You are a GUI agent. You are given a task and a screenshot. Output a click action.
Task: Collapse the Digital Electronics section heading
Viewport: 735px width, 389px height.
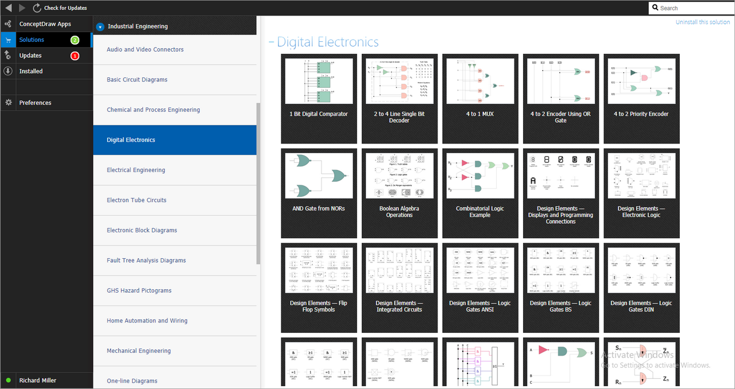click(x=272, y=42)
